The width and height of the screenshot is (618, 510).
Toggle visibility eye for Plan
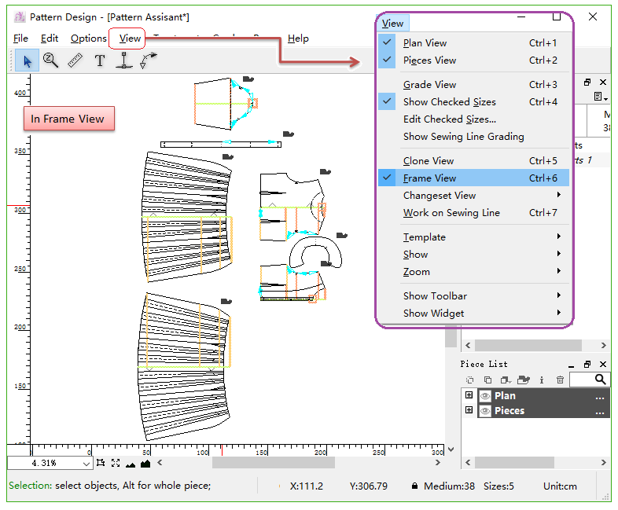pyautogui.click(x=485, y=396)
